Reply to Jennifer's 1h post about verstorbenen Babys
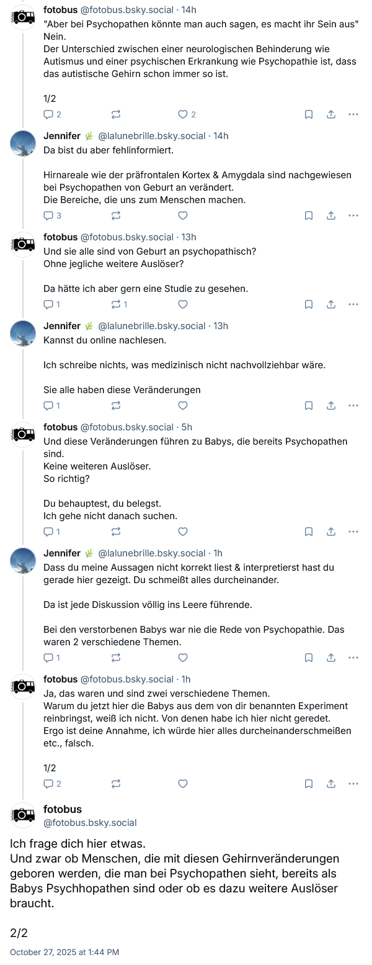This screenshot has height=965, width=372. tap(49, 658)
